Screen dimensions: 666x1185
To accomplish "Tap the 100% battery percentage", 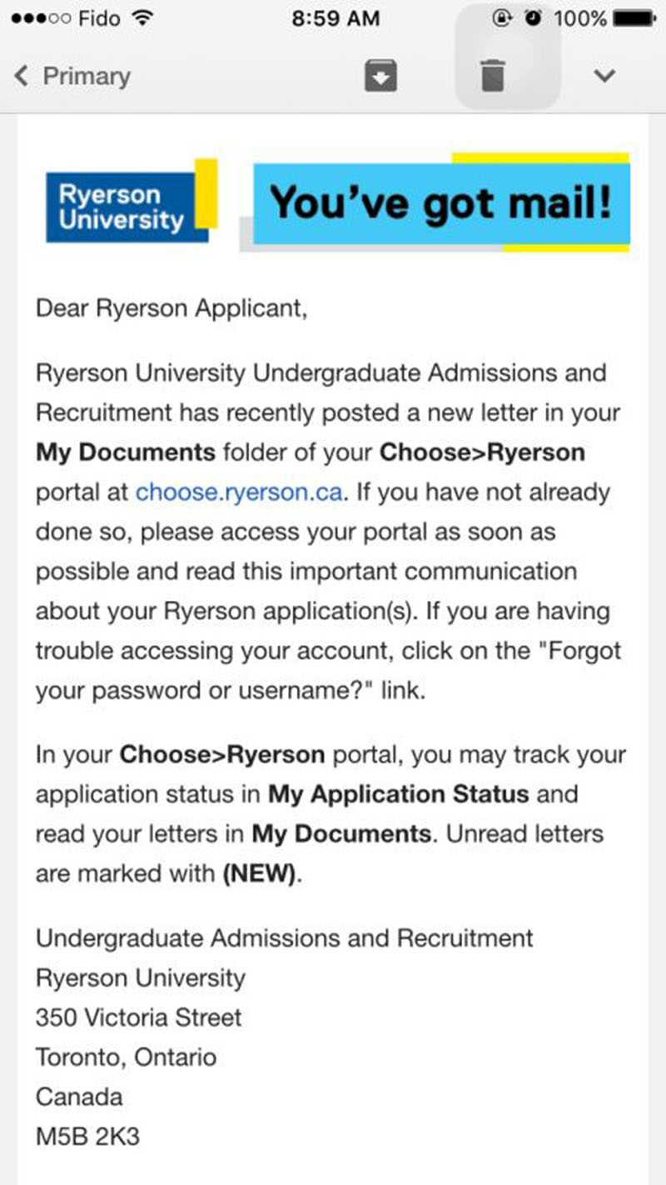I will tap(580, 18).
